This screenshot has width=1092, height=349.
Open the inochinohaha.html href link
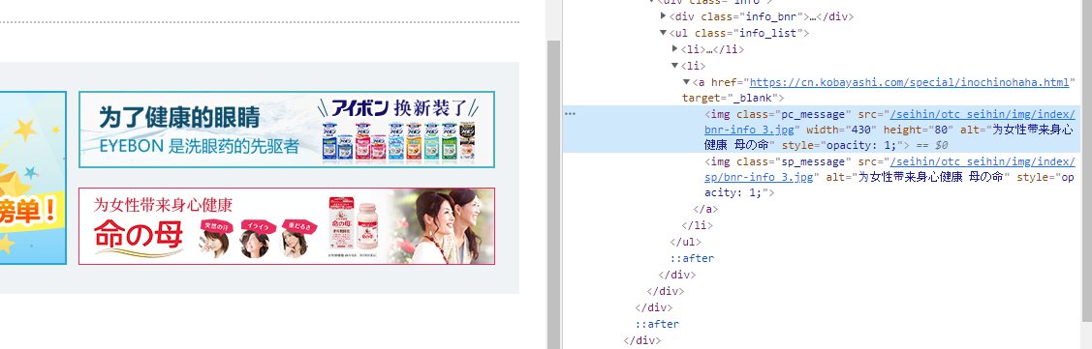[909, 82]
